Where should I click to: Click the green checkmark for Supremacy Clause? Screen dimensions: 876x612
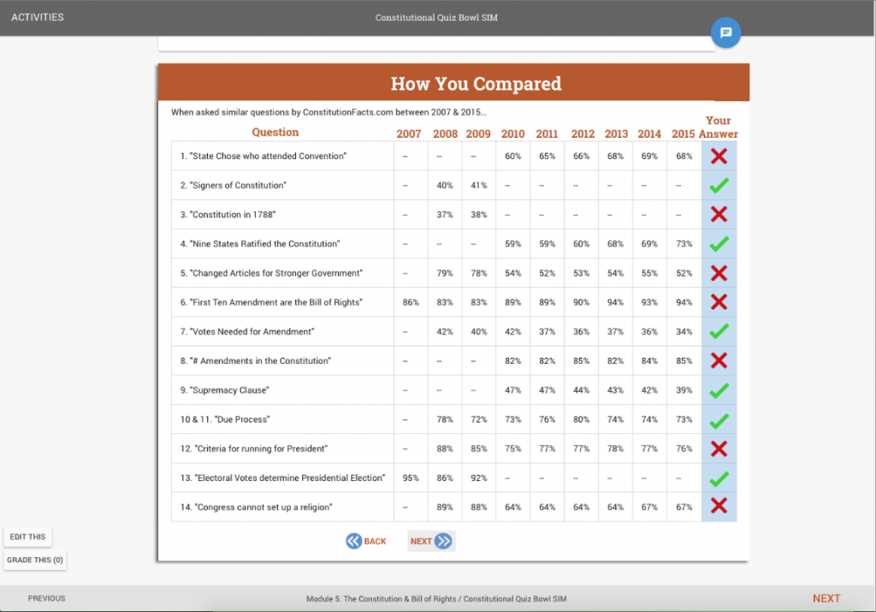coord(719,390)
